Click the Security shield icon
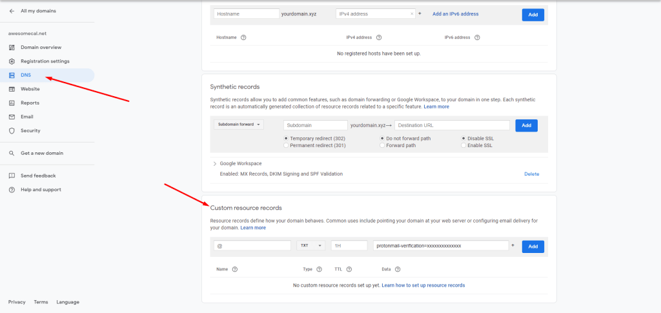 (x=12, y=130)
